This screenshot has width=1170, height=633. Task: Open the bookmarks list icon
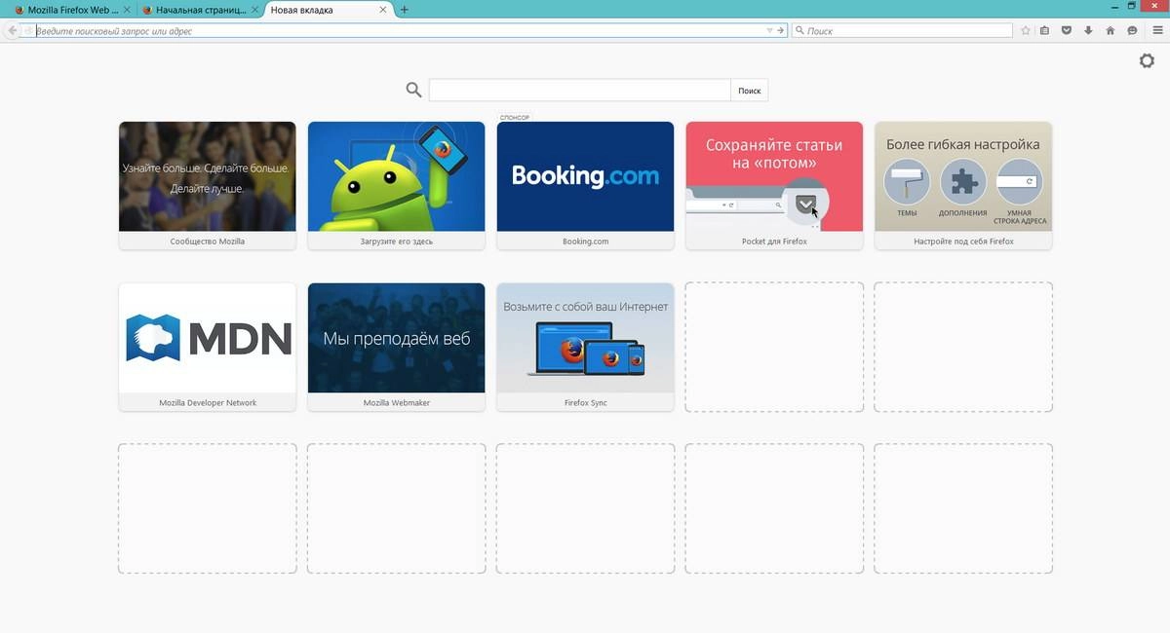pyautogui.click(x=1044, y=31)
